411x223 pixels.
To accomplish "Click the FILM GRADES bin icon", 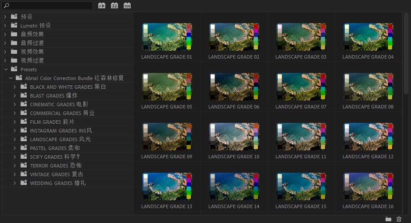I will (24, 122).
